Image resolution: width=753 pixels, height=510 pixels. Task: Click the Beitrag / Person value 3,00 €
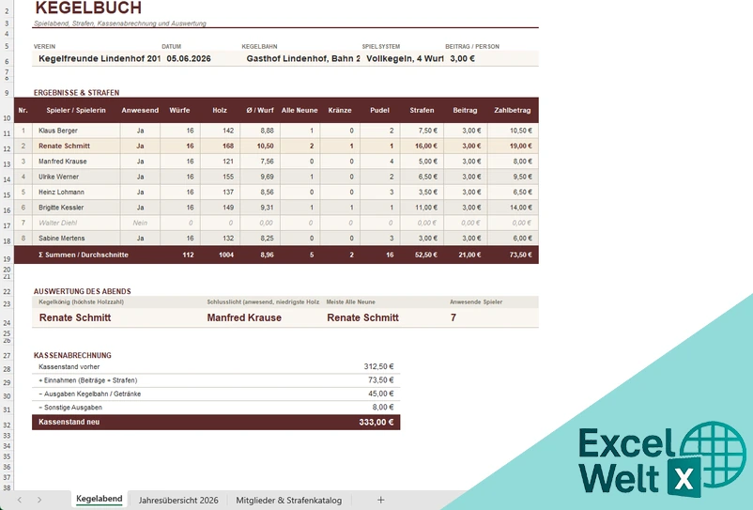(x=491, y=58)
